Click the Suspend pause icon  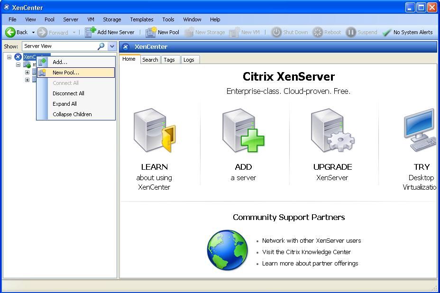[351, 32]
